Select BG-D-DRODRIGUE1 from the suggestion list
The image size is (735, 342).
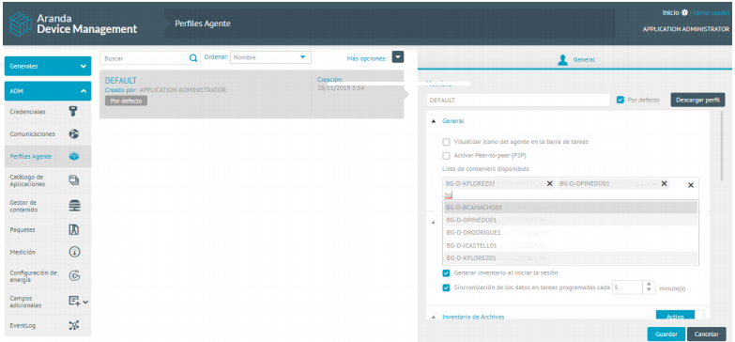[x=571, y=232]
